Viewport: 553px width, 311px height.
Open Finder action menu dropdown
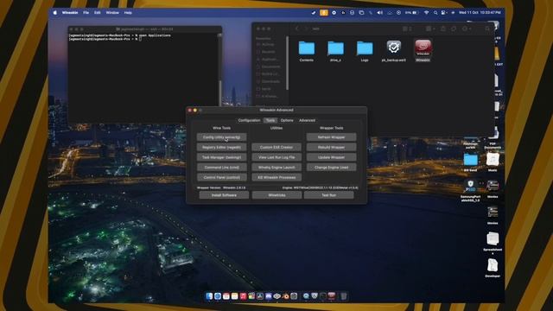467,29
